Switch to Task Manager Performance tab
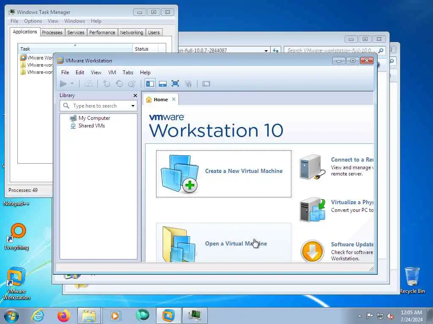433x324 pixels. (102, 32)
